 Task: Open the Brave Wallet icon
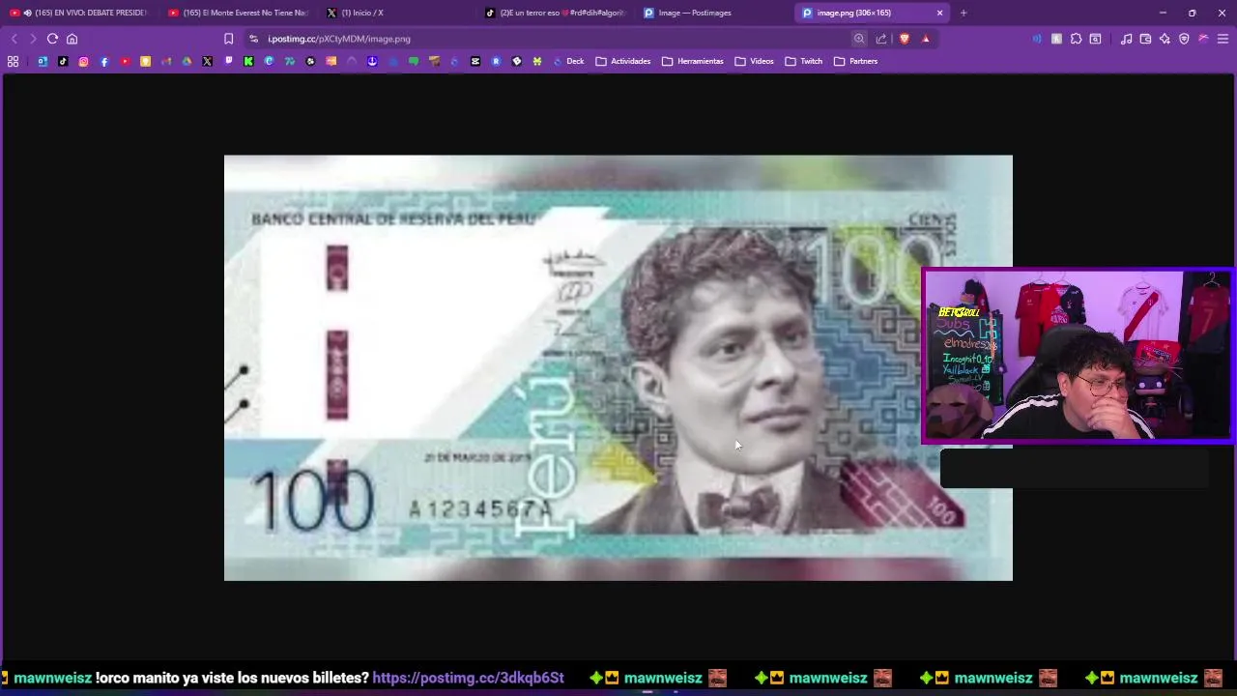click(x=1145, y=39)
